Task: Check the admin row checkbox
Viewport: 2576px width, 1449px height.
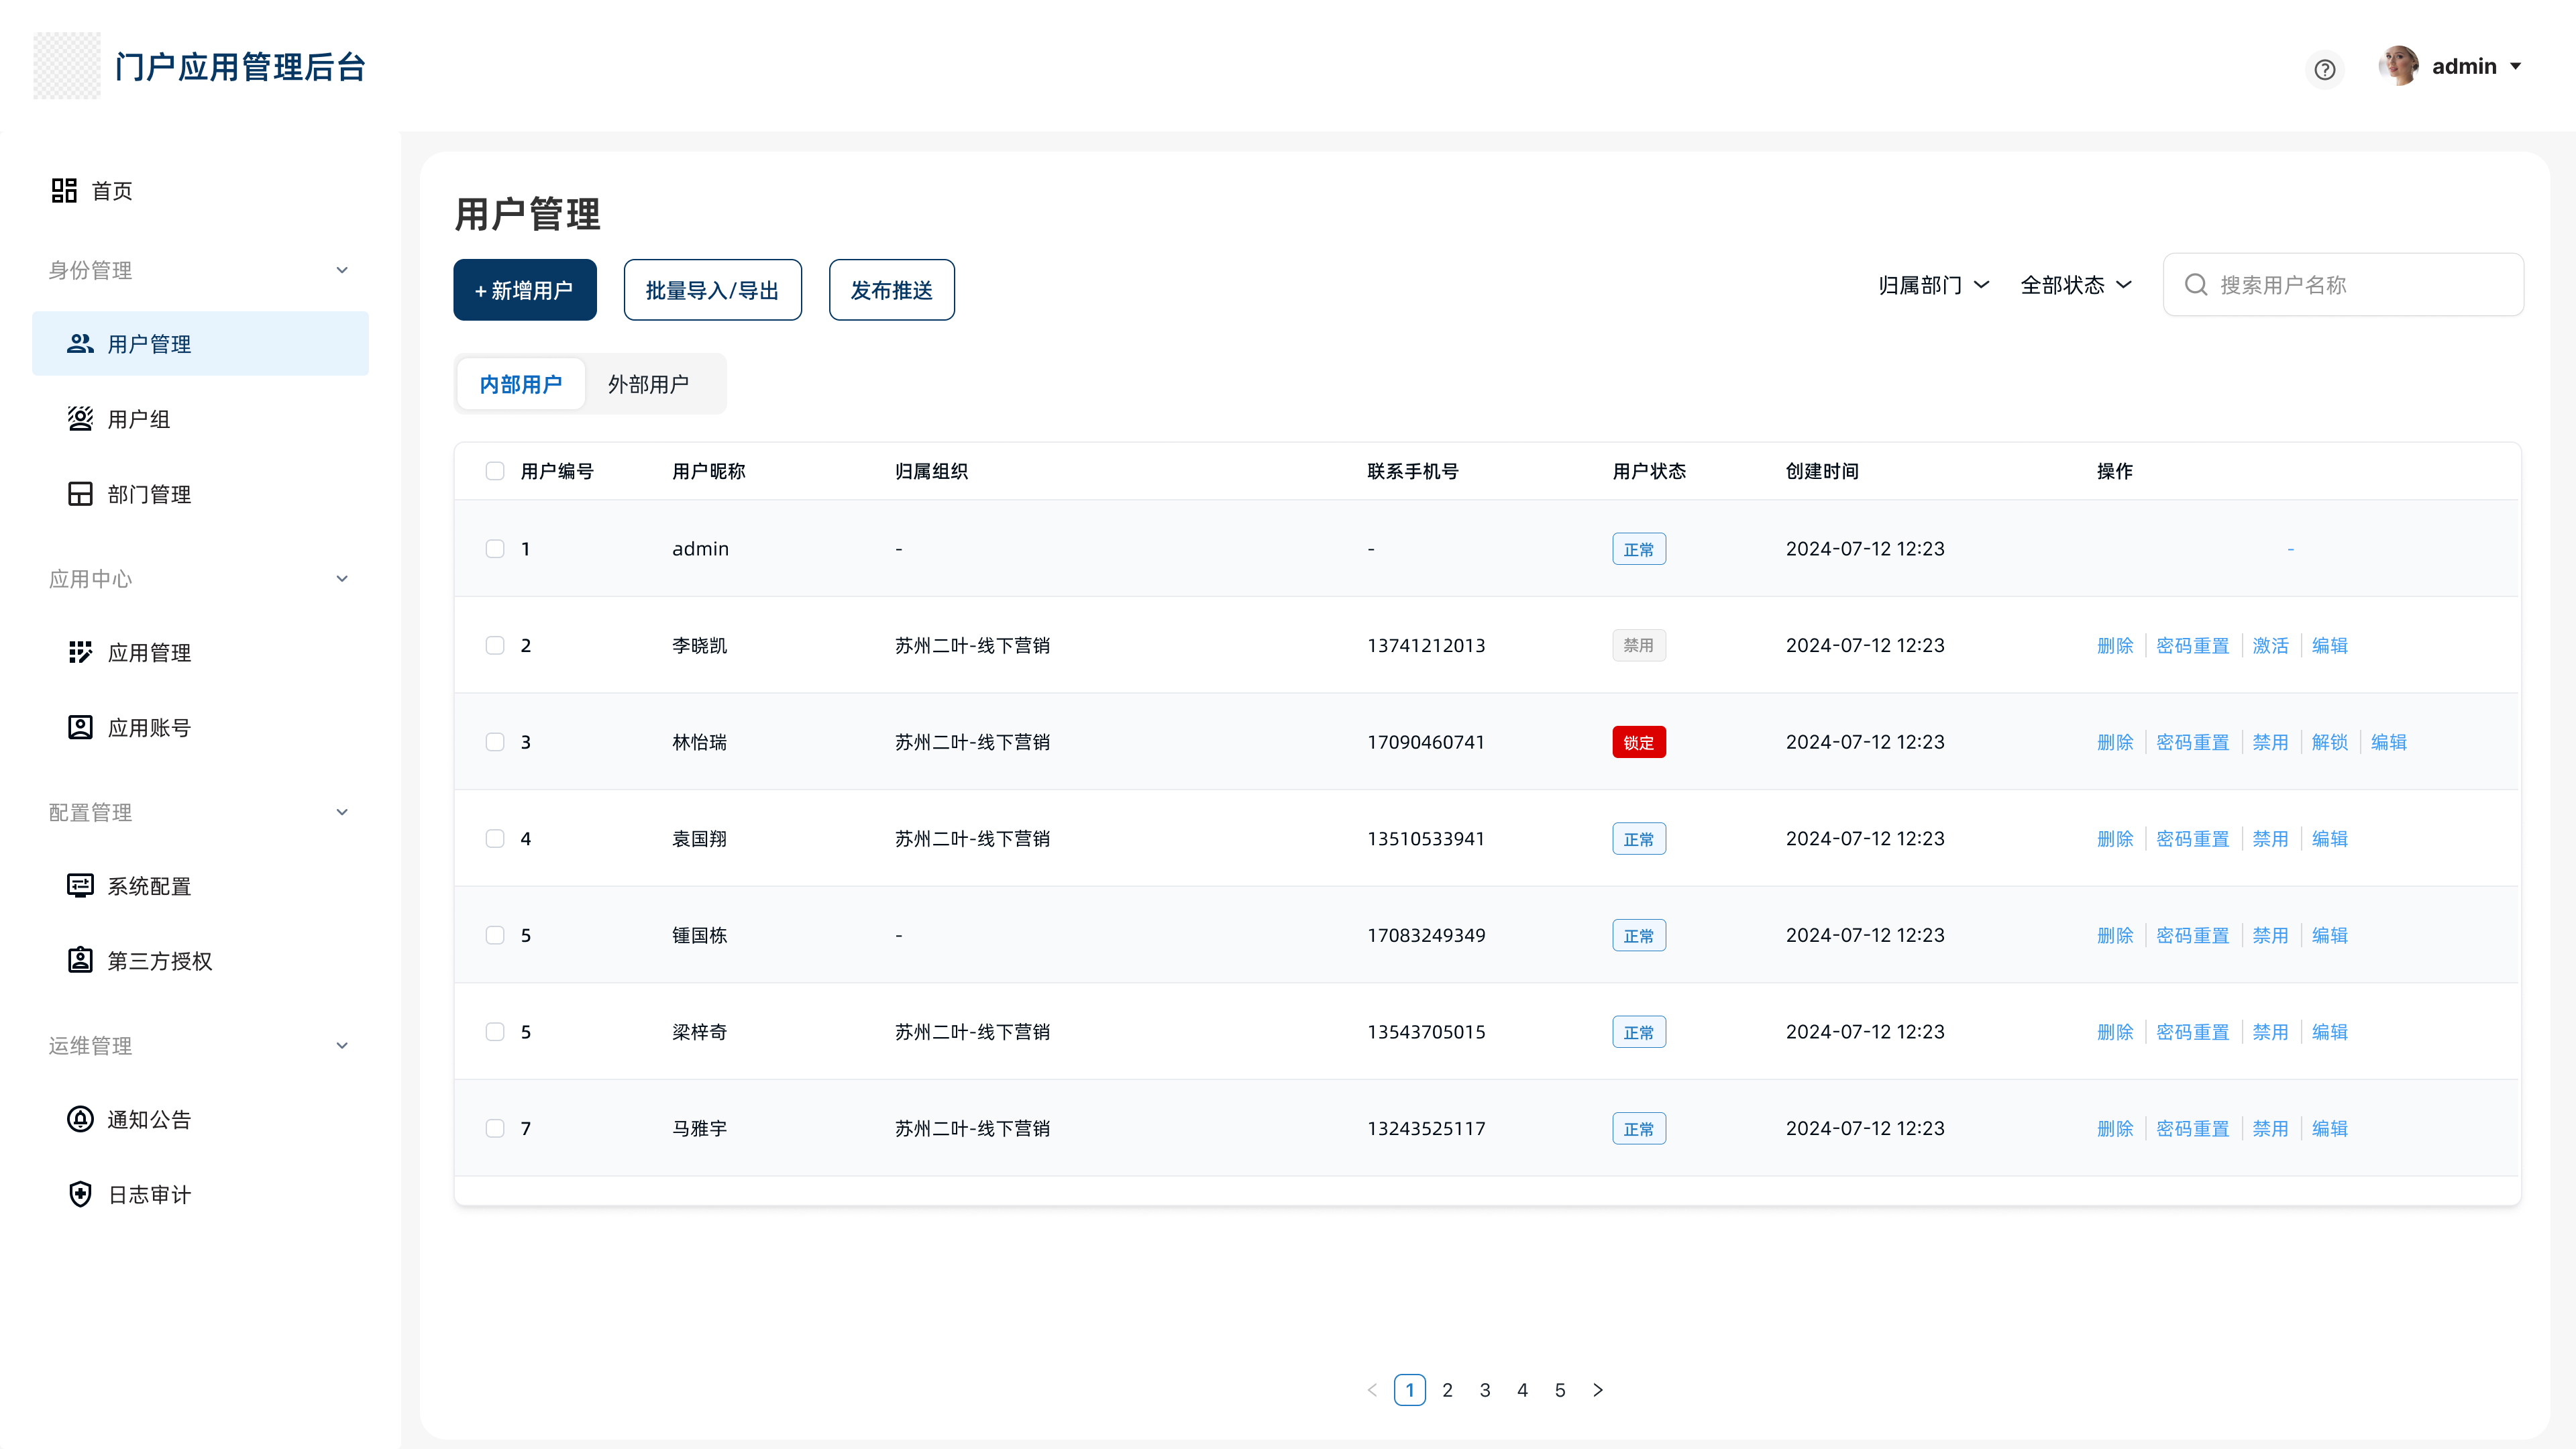Action: (x=495, y=548)
